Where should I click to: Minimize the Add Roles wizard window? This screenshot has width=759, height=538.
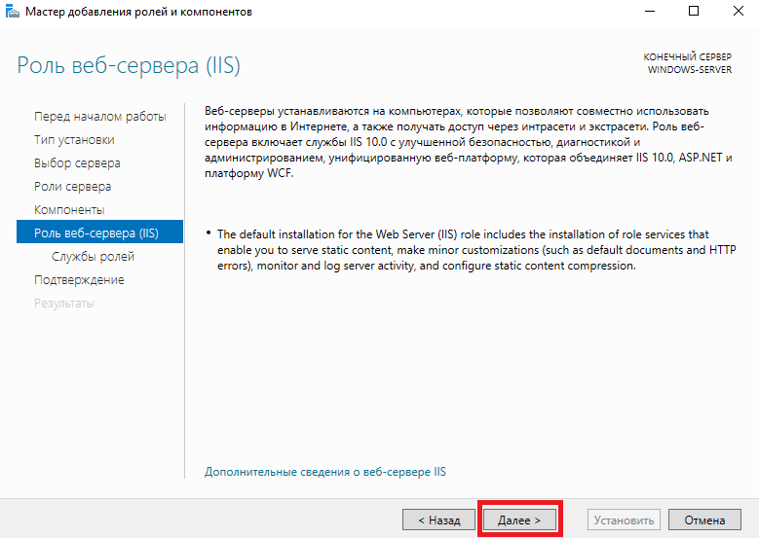(x=650, y=11)
